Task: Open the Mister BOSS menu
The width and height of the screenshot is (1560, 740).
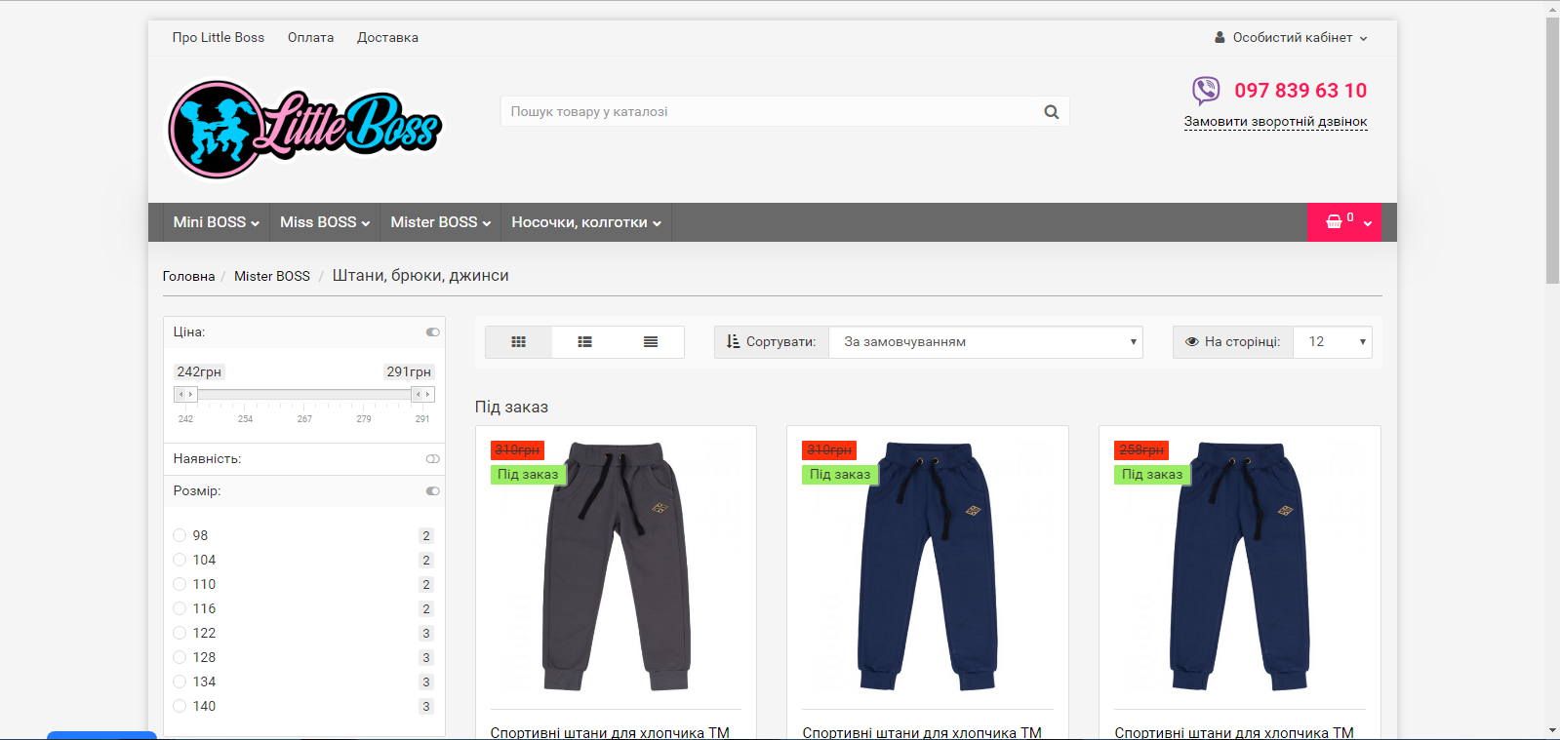Action: pyautogui.click(x=440, y=222)
